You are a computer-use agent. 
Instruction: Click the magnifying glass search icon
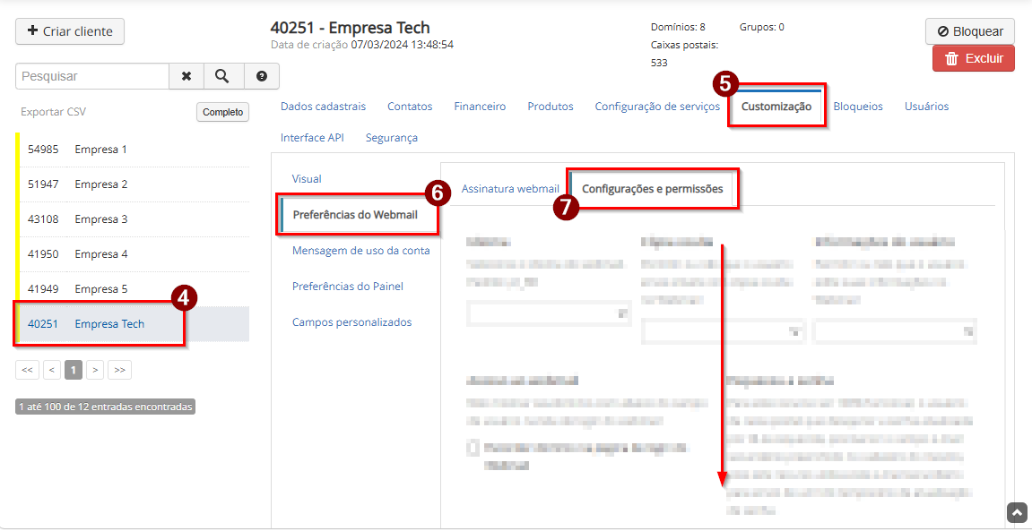click(224, 76)
